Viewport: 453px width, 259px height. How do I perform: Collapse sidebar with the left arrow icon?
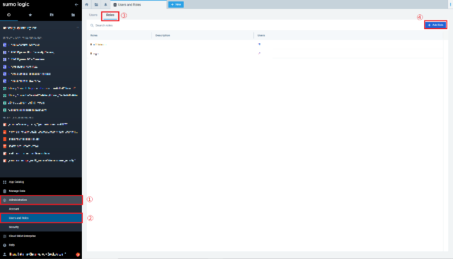(x=76, y=5)
